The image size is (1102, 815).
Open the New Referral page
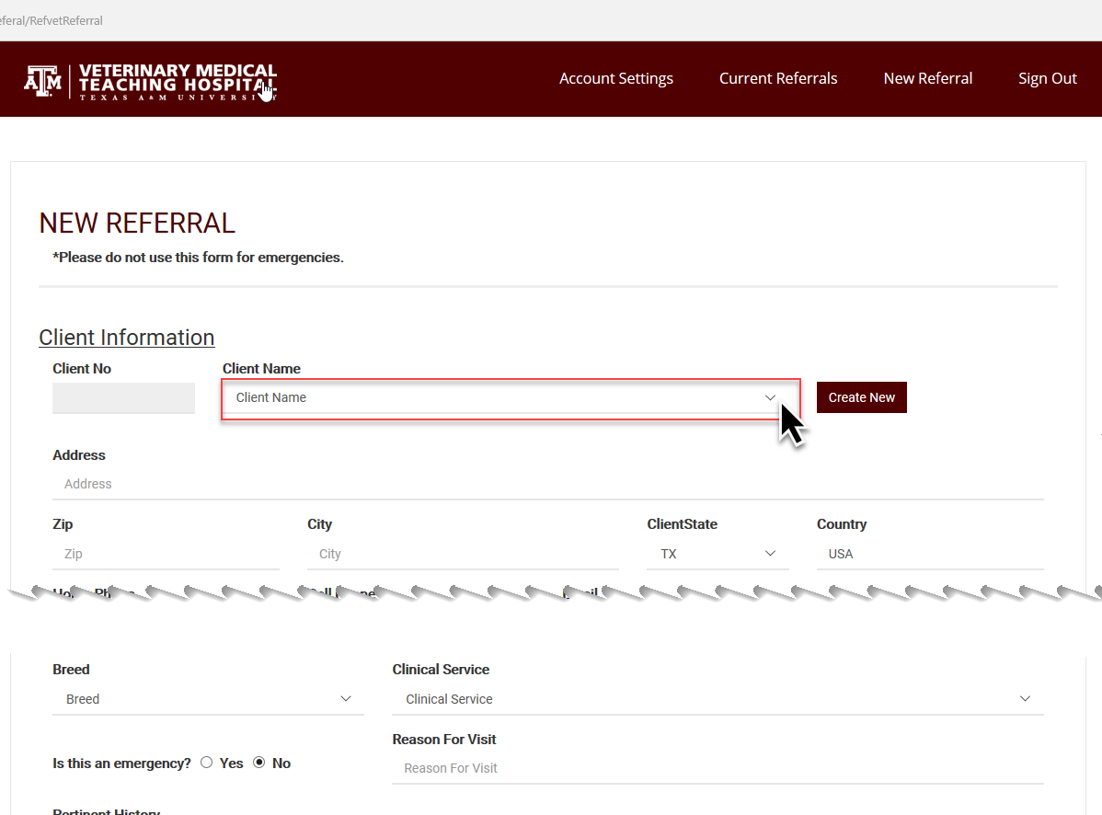pos(928,79)
